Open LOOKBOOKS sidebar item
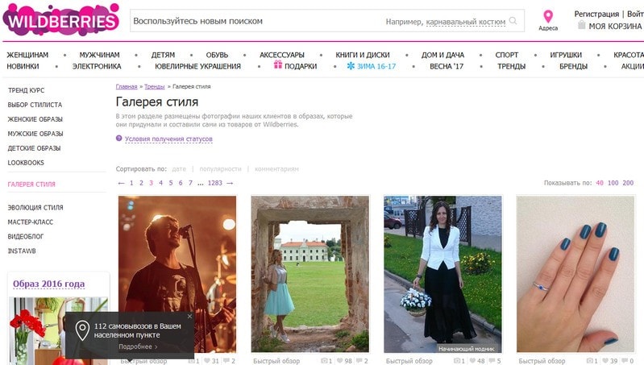This screenshot has height=365, width=644. [x=26, y=163]
